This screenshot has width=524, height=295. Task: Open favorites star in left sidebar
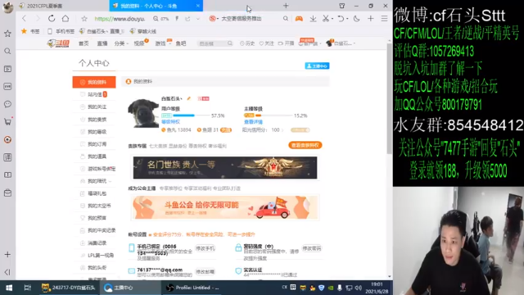[7, 34]
